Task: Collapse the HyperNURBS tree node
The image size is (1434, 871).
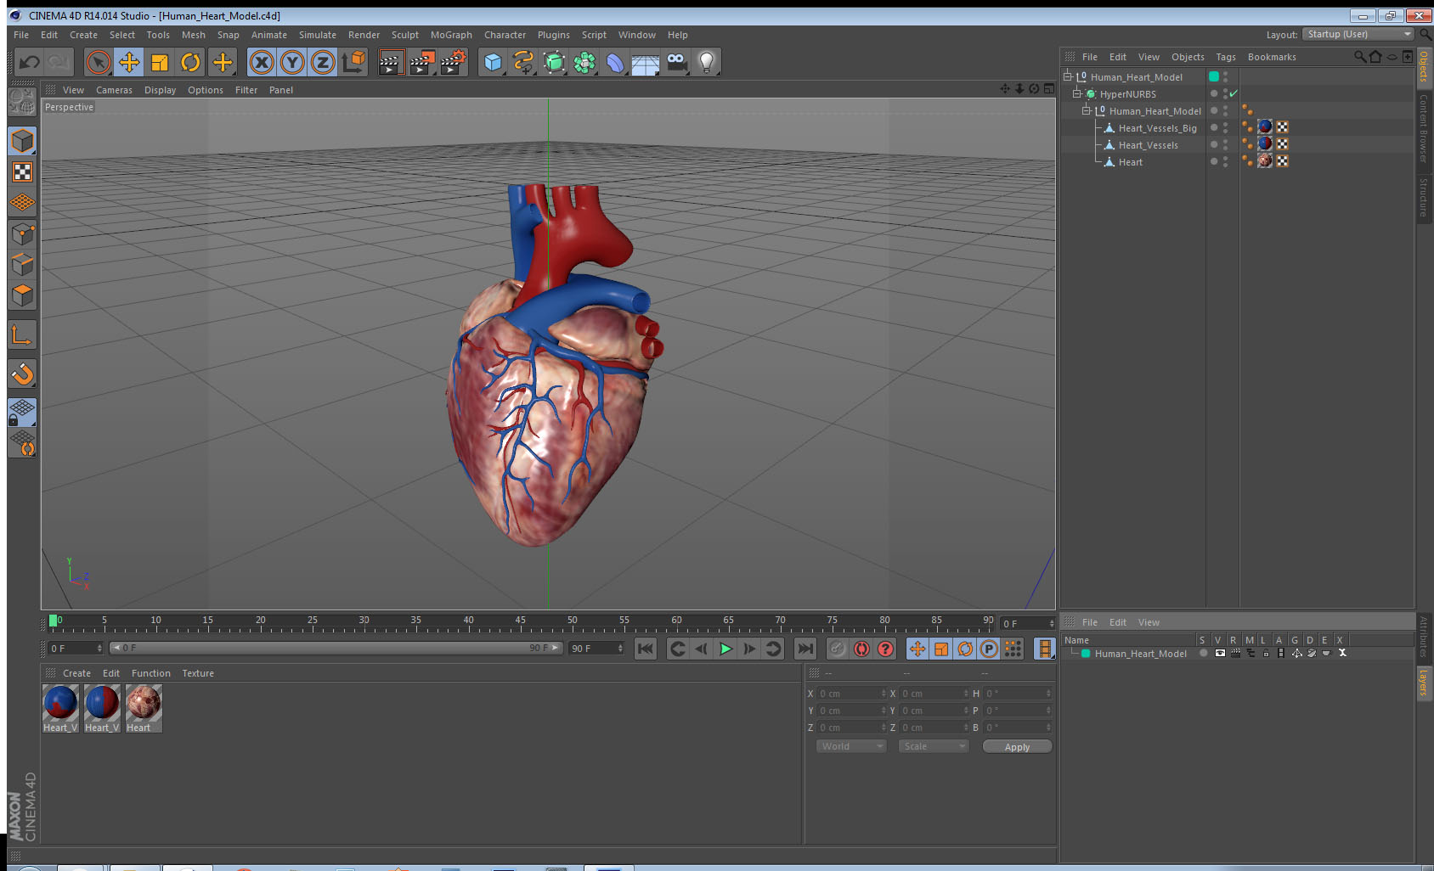Action: click(x=1076, y=93)
